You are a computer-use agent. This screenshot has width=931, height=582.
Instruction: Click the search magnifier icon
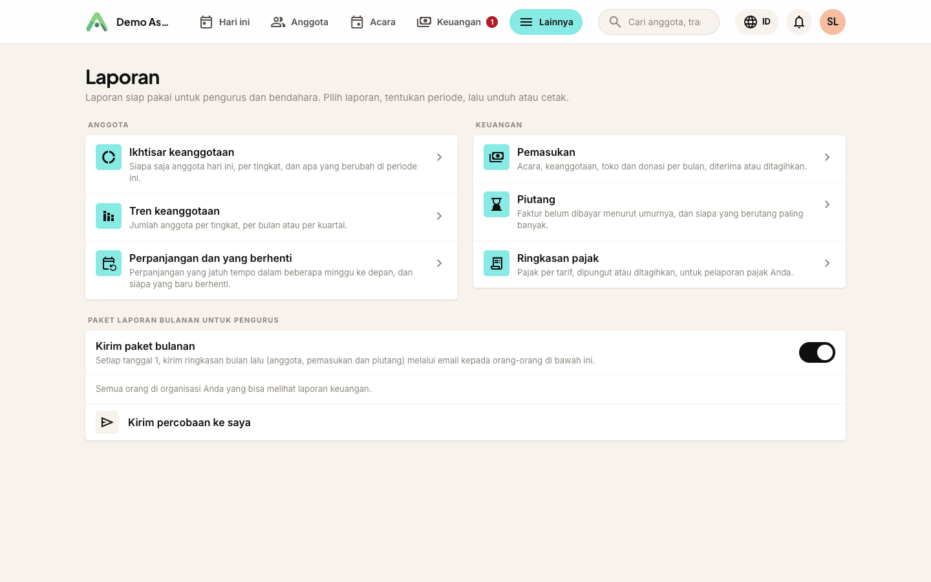pos(615,22)
